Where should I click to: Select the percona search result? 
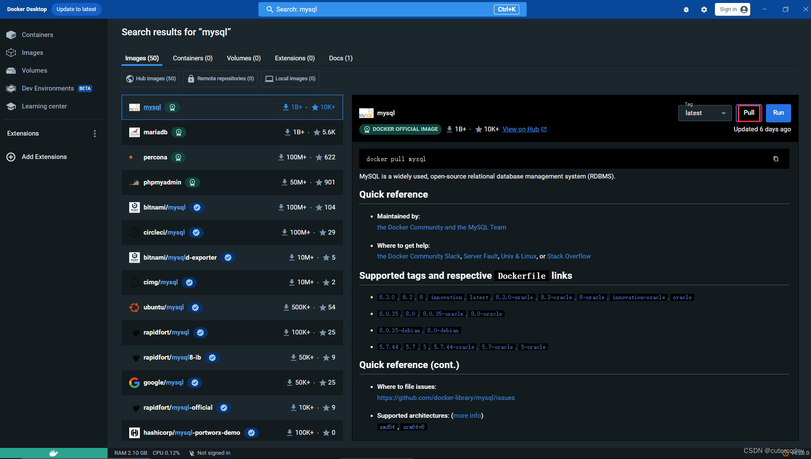pos(232,157)
